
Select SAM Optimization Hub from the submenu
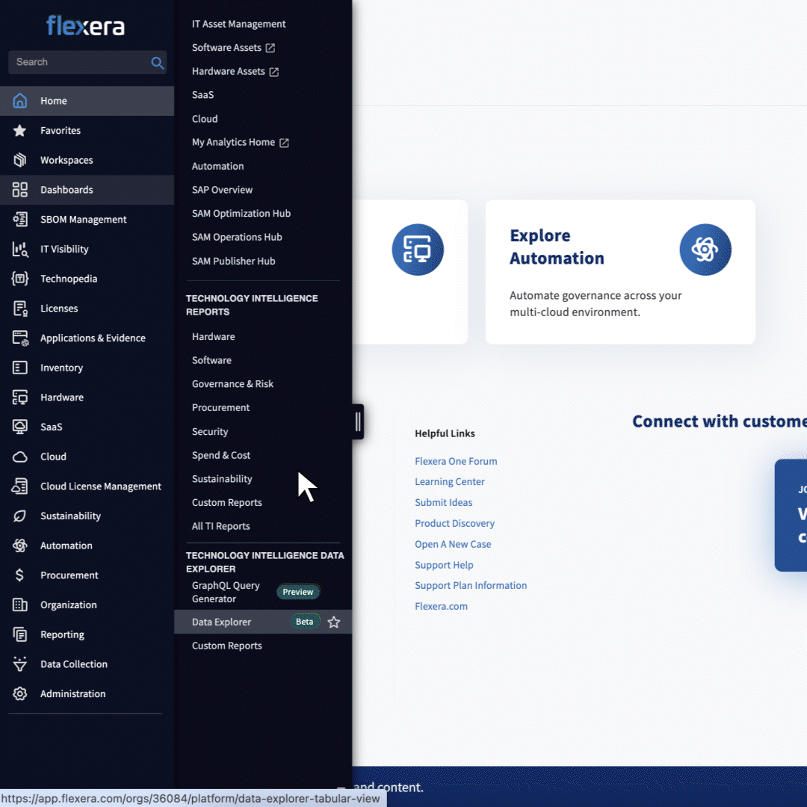[241, 214]
